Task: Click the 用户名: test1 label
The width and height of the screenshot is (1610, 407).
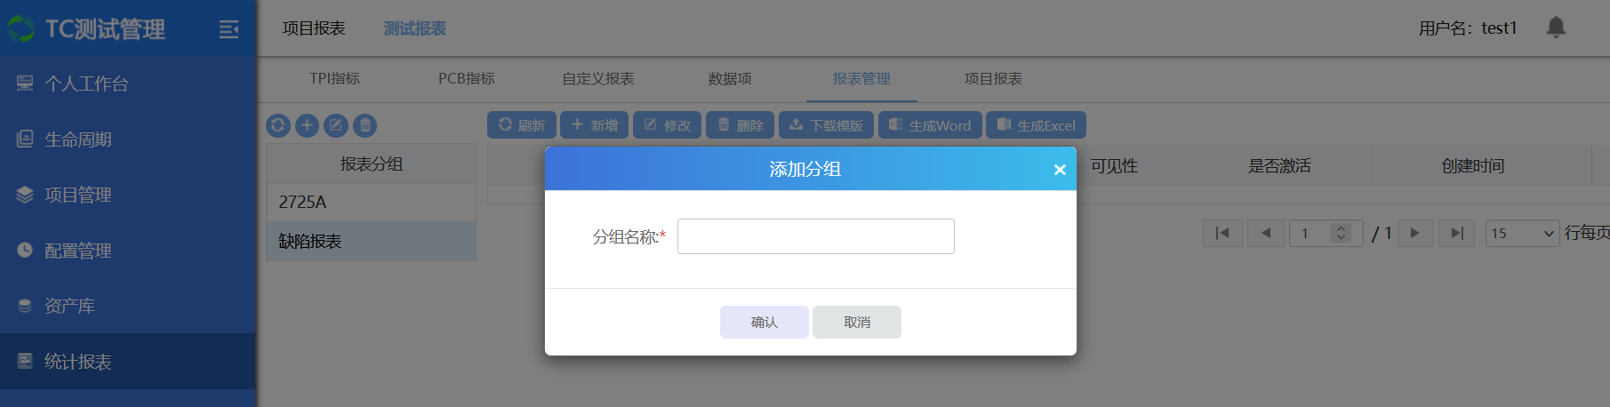Action: pos(1468,28)
